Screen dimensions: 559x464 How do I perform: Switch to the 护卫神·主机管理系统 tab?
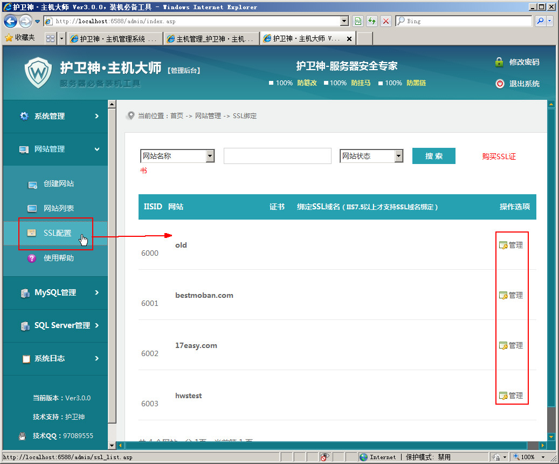pos(114,38)
